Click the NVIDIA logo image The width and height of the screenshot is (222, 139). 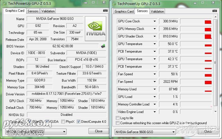point(96,29)
